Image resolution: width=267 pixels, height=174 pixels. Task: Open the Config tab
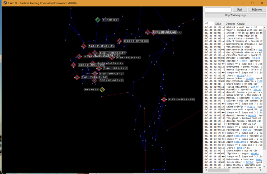coord(241,24)
